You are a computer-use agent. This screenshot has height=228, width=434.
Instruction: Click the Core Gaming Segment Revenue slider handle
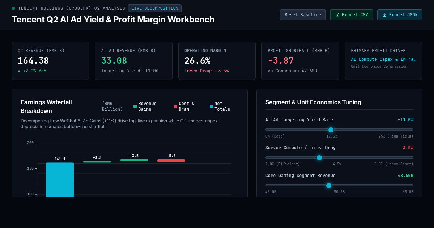[329, 186]
